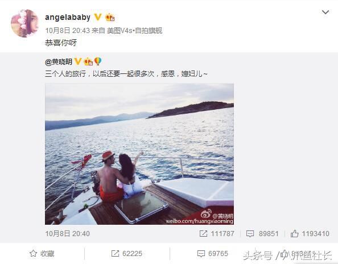Click the angelababy username link
338x264 pixels.
click(x=68, y=17)
